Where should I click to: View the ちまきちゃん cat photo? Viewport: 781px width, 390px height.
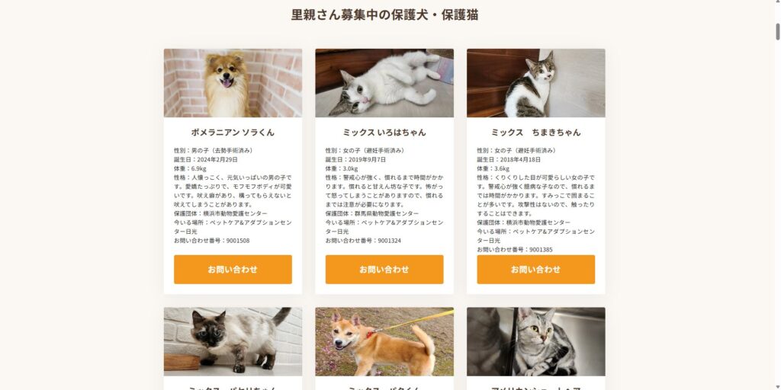pyautogui.click(x=536, y=83)
